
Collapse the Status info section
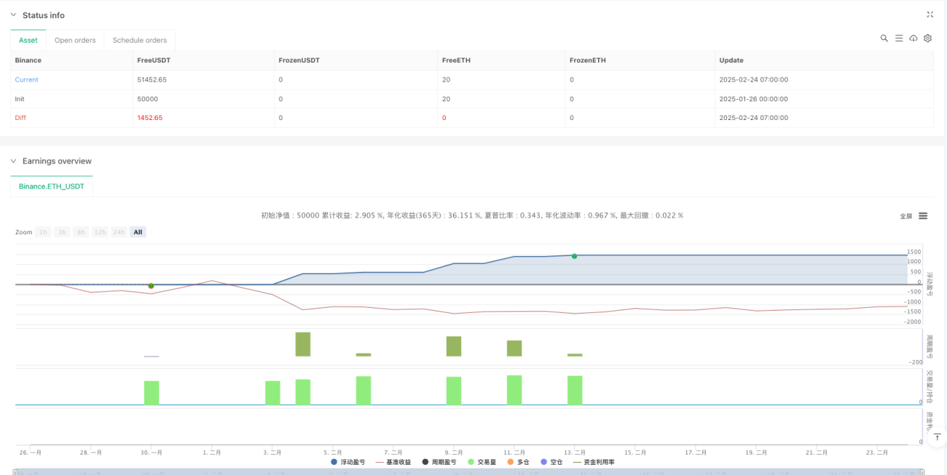[13, 15]
